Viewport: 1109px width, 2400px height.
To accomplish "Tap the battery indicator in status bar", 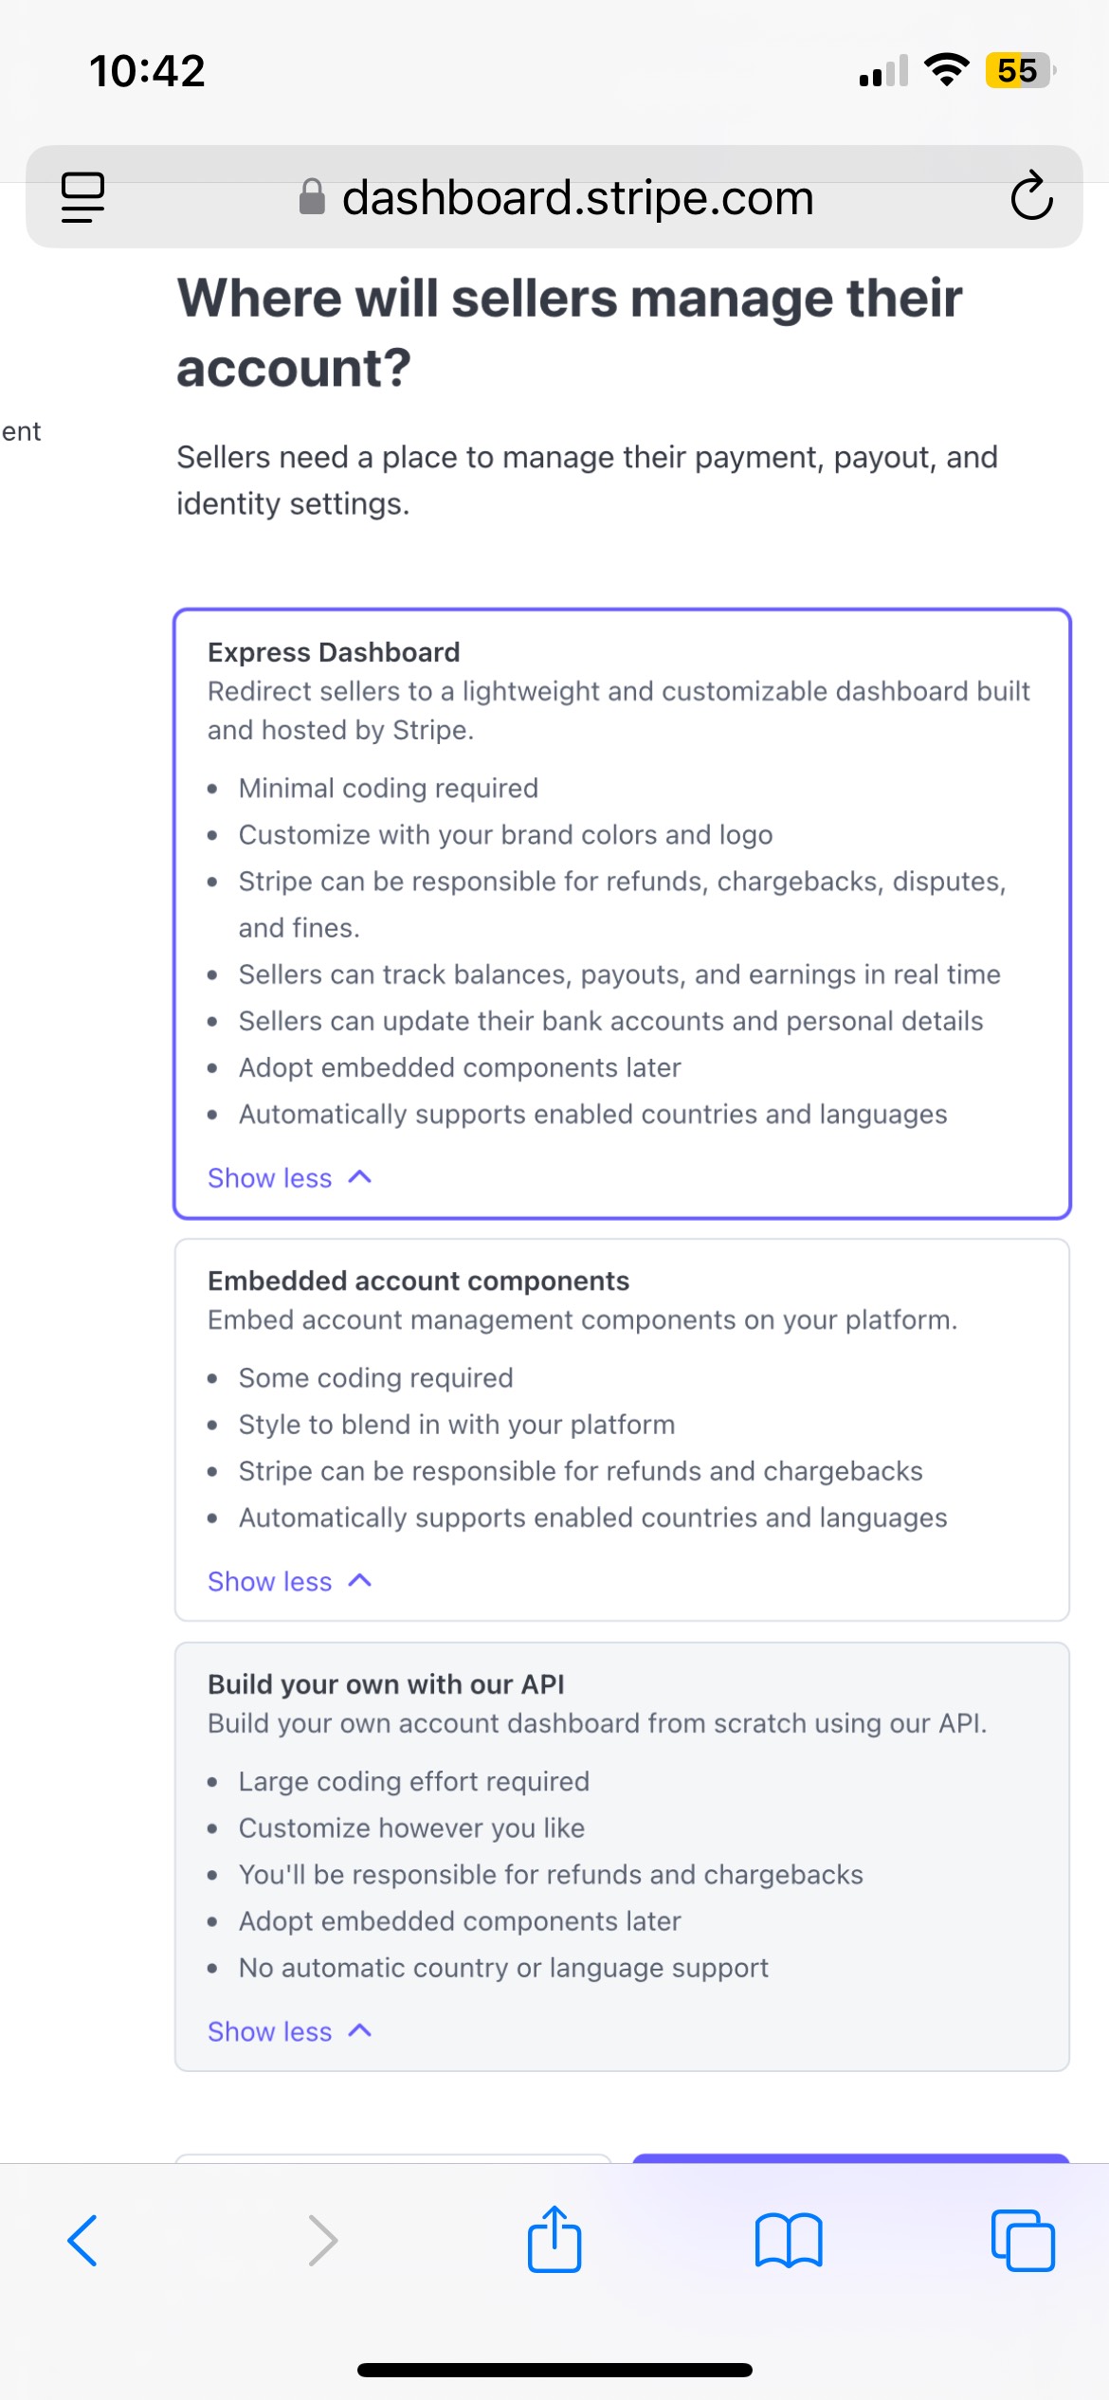I will [1019, 70].
